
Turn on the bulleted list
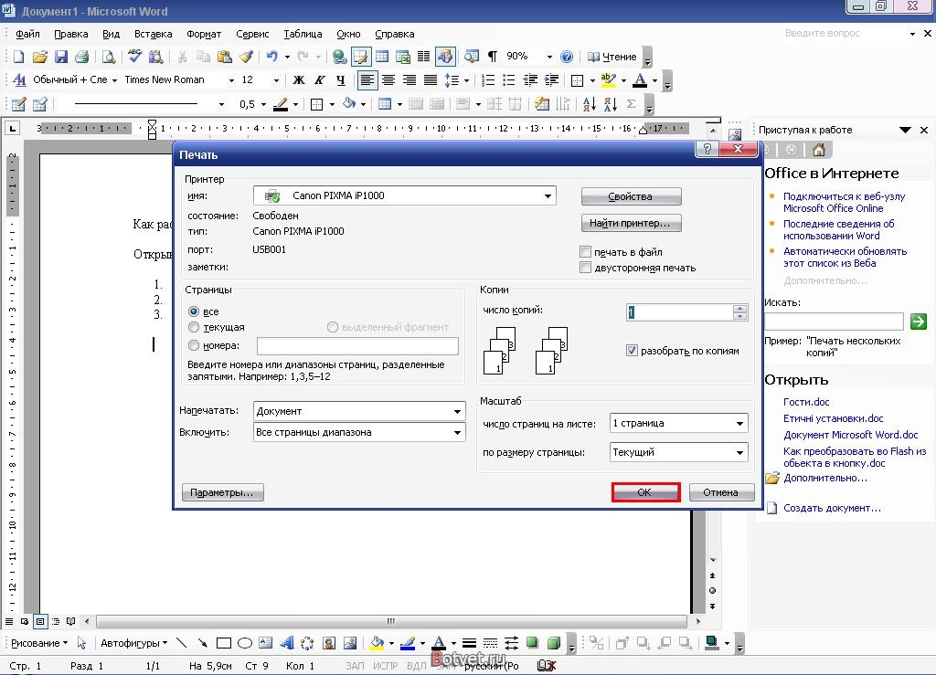pyautogui.click(x=508, y=79)
